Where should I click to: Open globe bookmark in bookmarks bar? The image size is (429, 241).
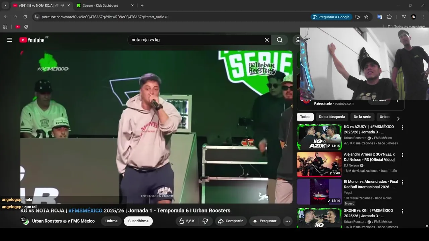(26, 27)
